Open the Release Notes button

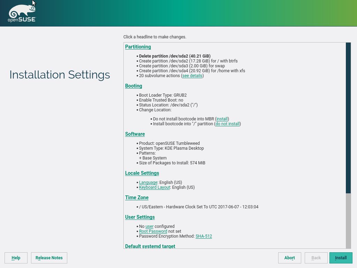pyautogui.click(x=49, y=258)
